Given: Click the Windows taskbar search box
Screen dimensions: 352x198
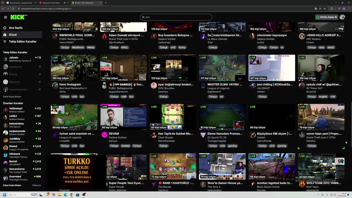Looking at the screenshot, I should (23, 195).
